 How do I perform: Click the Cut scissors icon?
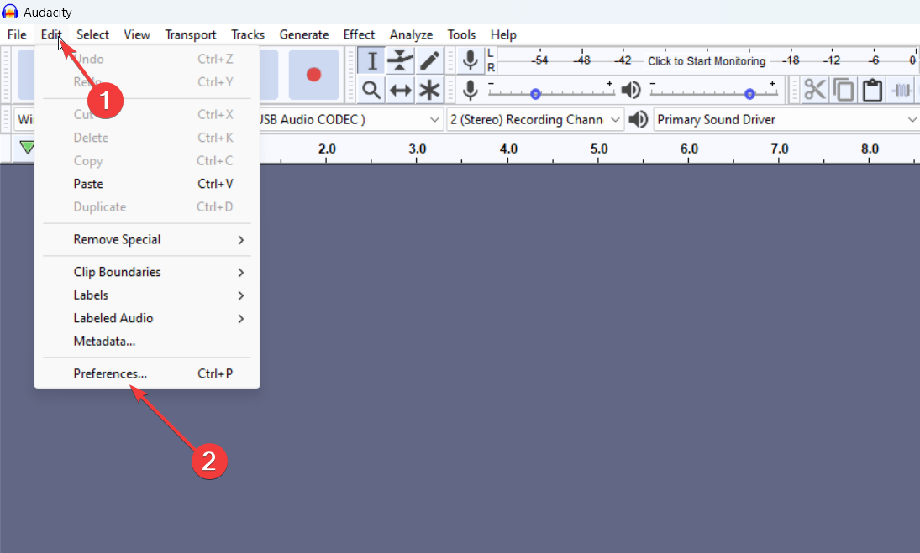click(x=814, y=91)
